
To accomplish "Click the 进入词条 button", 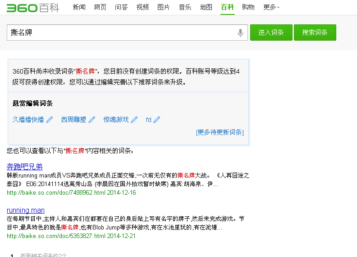I will point(271,33).
